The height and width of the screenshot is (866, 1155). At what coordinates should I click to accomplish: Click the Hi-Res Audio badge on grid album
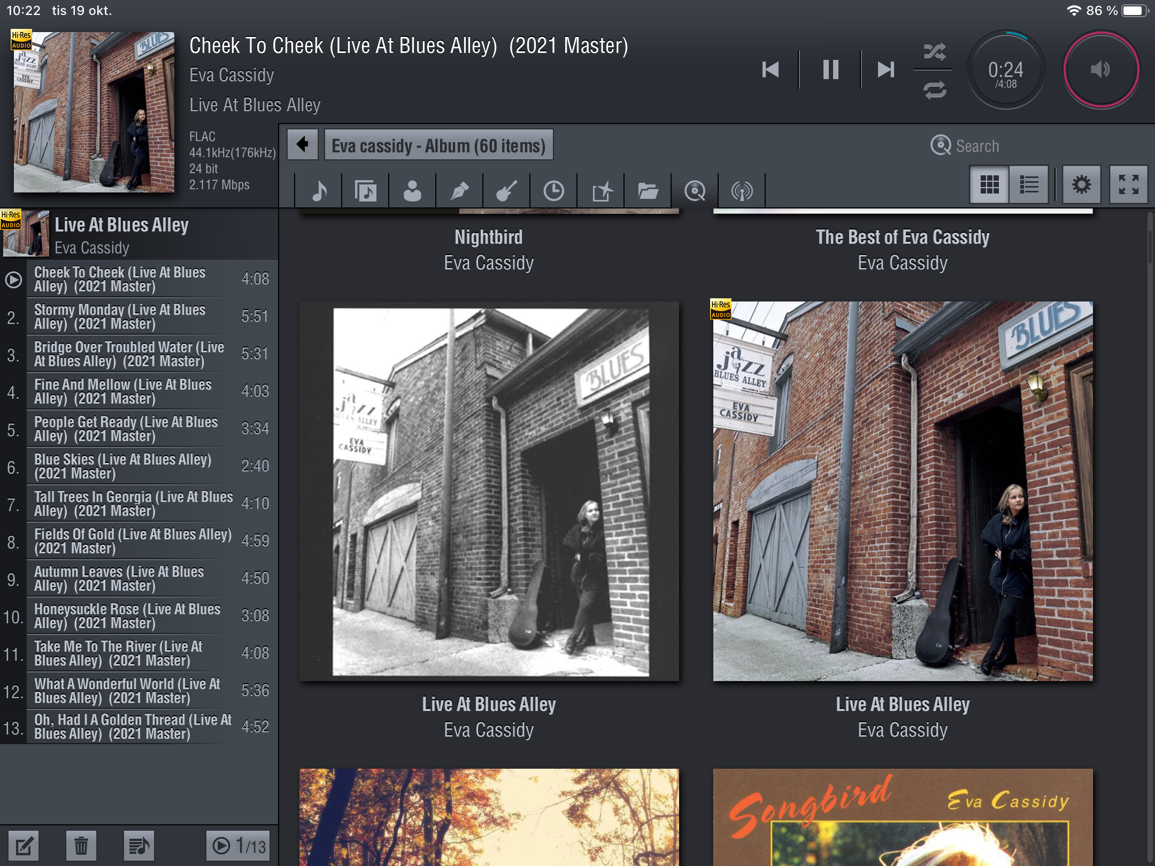point(721,309)
